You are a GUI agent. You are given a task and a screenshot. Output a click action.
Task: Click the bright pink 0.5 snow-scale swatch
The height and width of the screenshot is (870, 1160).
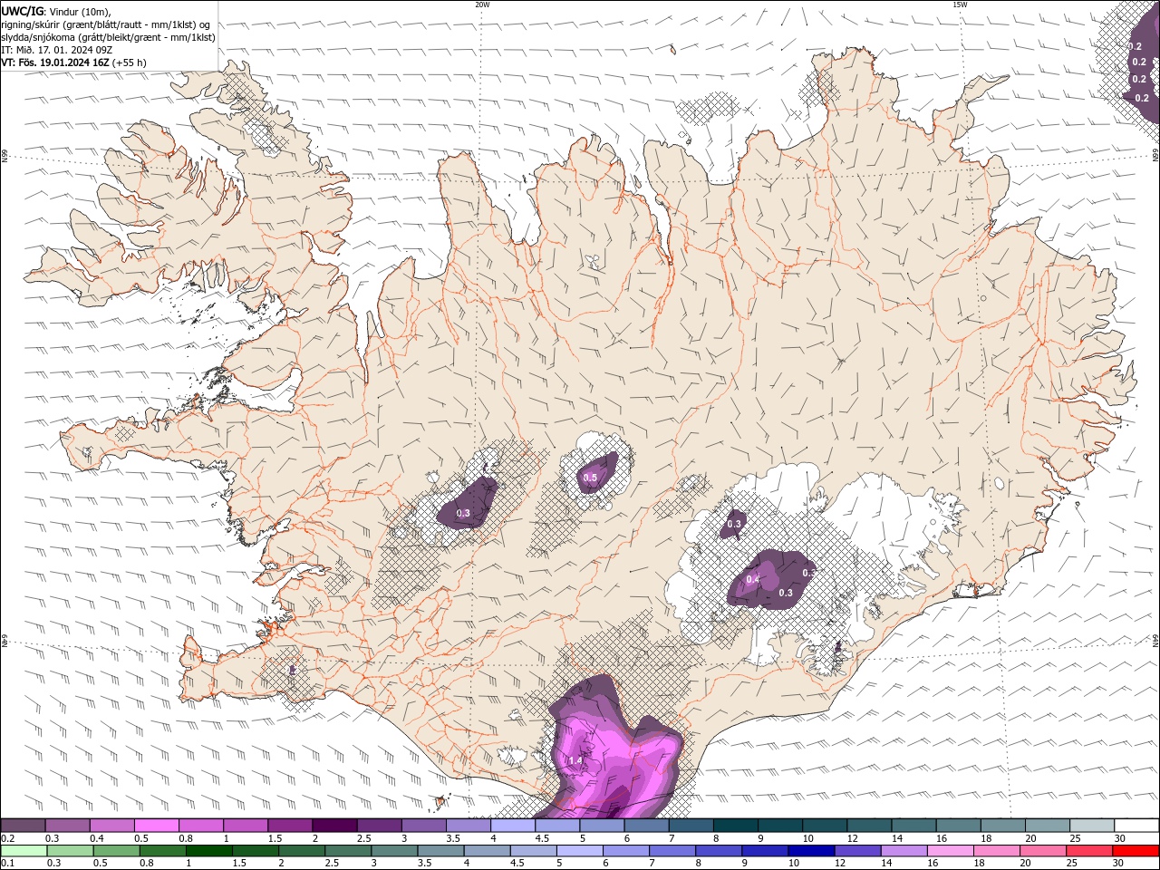(x=157, y=826)
